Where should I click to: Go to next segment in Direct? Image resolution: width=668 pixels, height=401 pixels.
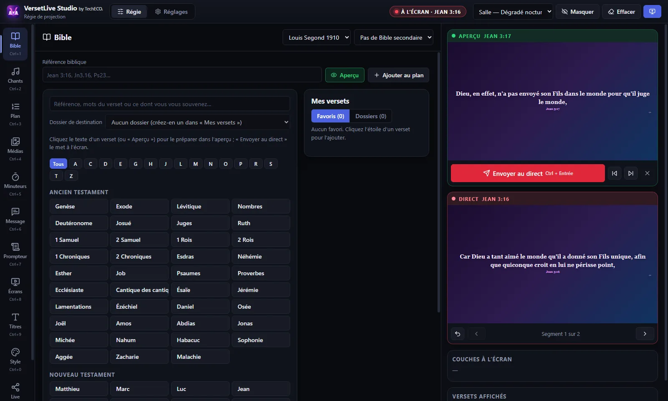coord(645,334)
